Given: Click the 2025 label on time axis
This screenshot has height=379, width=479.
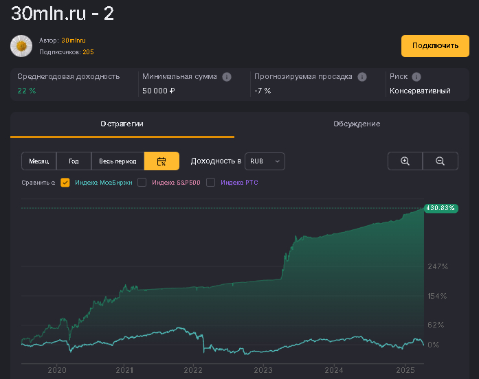Looking at the screenshot, I should click(405, 370).
